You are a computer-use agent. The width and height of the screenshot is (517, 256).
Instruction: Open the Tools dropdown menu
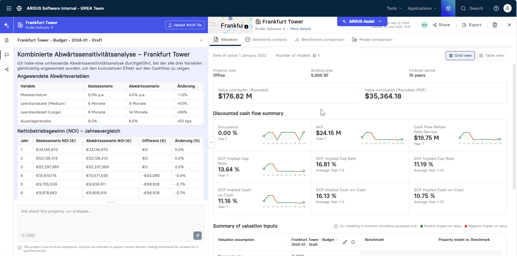pos(394,8)
